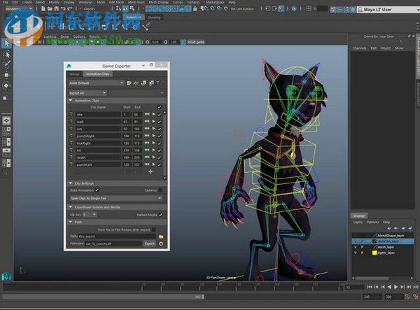
Task: Enable the Cameras checkbox
Action: 160,190
